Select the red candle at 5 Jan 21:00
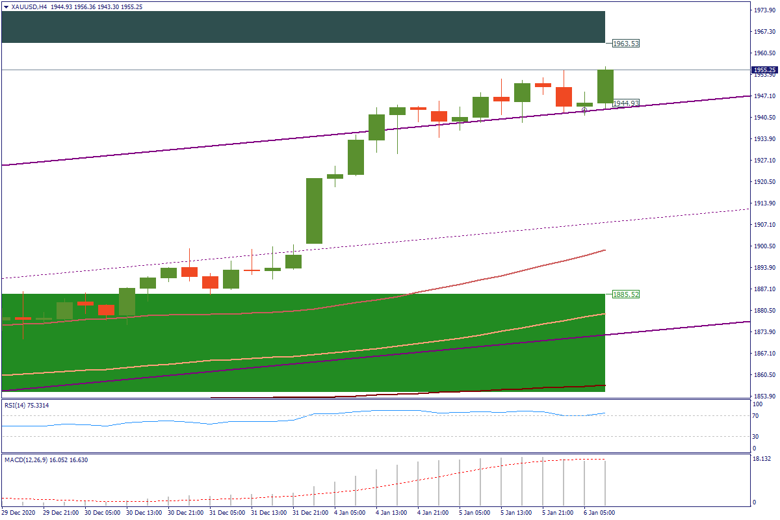 [564, 97]
